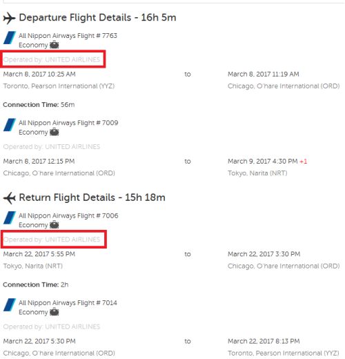Click the departure airplane icon
Screen dimensions: 345x359
pos(9,18)
